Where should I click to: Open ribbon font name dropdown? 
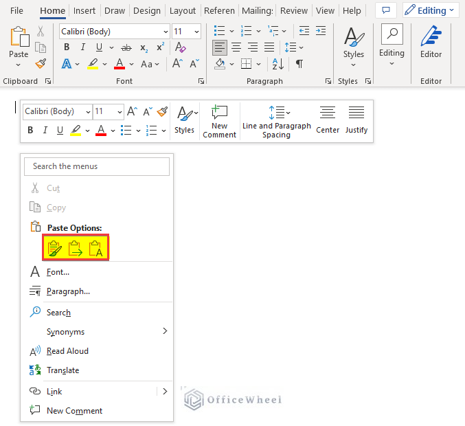click(166, 32)
